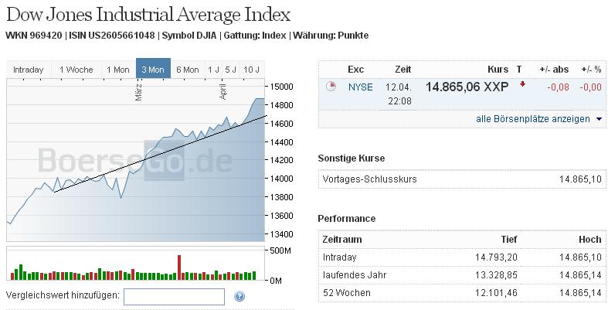Image resolution: width=608 pixels, height=310 pixels.
Task: Show the 5 J chart range
Action: 230,70
